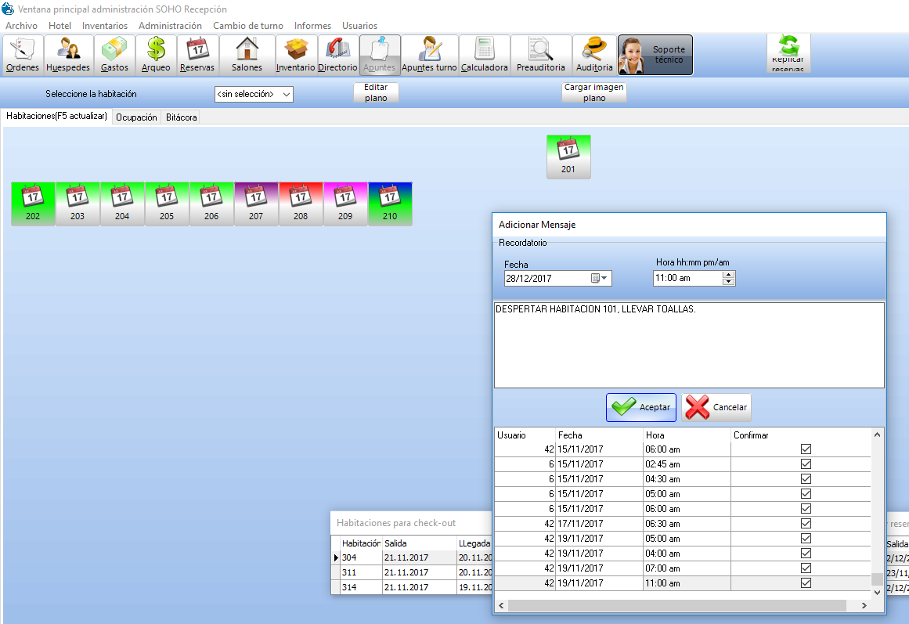Click inside the reminder message text box
Viewport: 909px width, 624px height.
[x=689, y=344]
